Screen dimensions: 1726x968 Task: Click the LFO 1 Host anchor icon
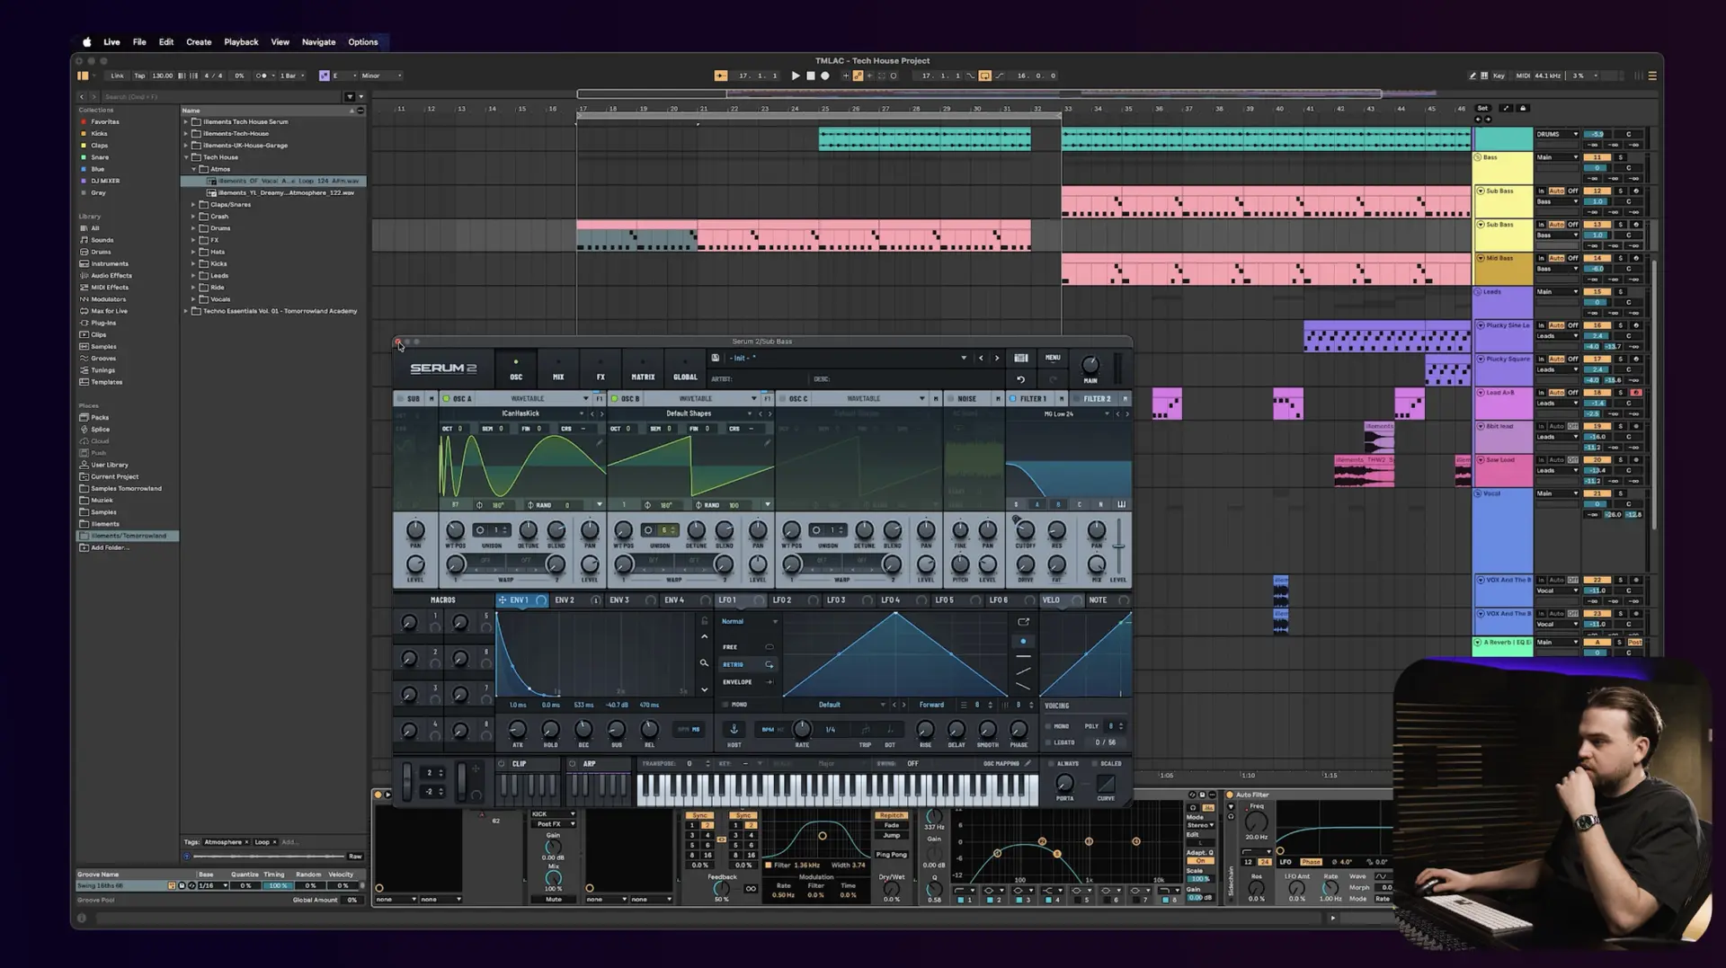[x=734, y=729]
